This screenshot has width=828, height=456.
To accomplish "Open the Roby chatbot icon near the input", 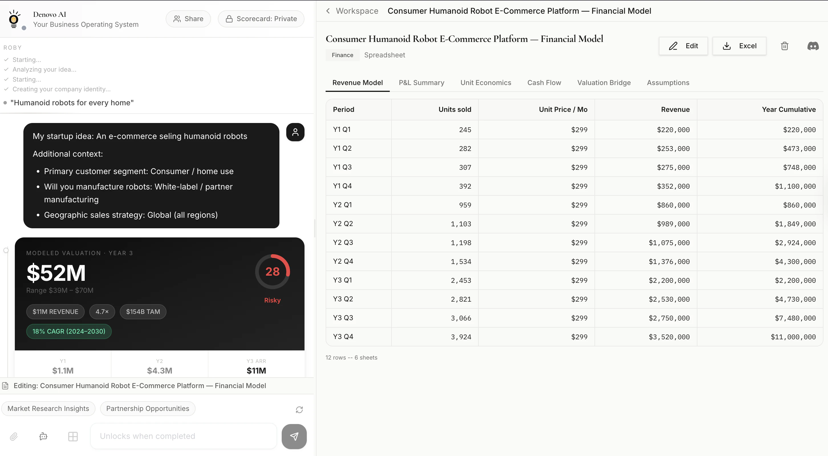I will pyautogui.click(x=43, y=436).
